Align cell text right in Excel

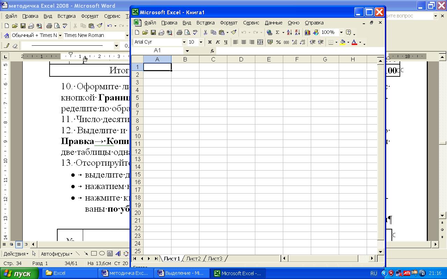click(252, 42)
